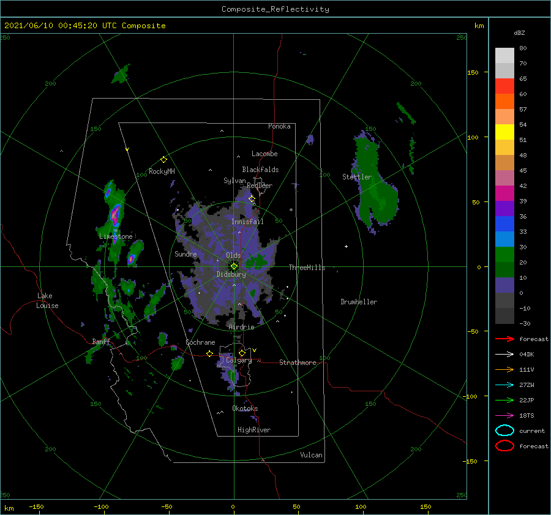Click the Okotoks town label
The image size is (551, 515).
click(245, 408)
